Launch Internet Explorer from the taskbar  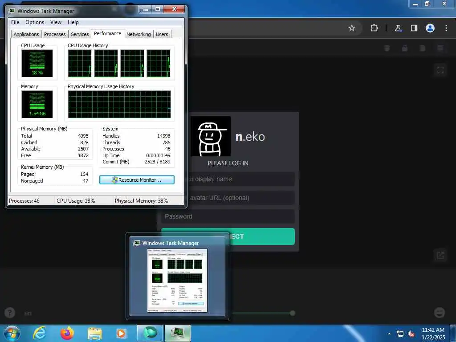point(40,333)
